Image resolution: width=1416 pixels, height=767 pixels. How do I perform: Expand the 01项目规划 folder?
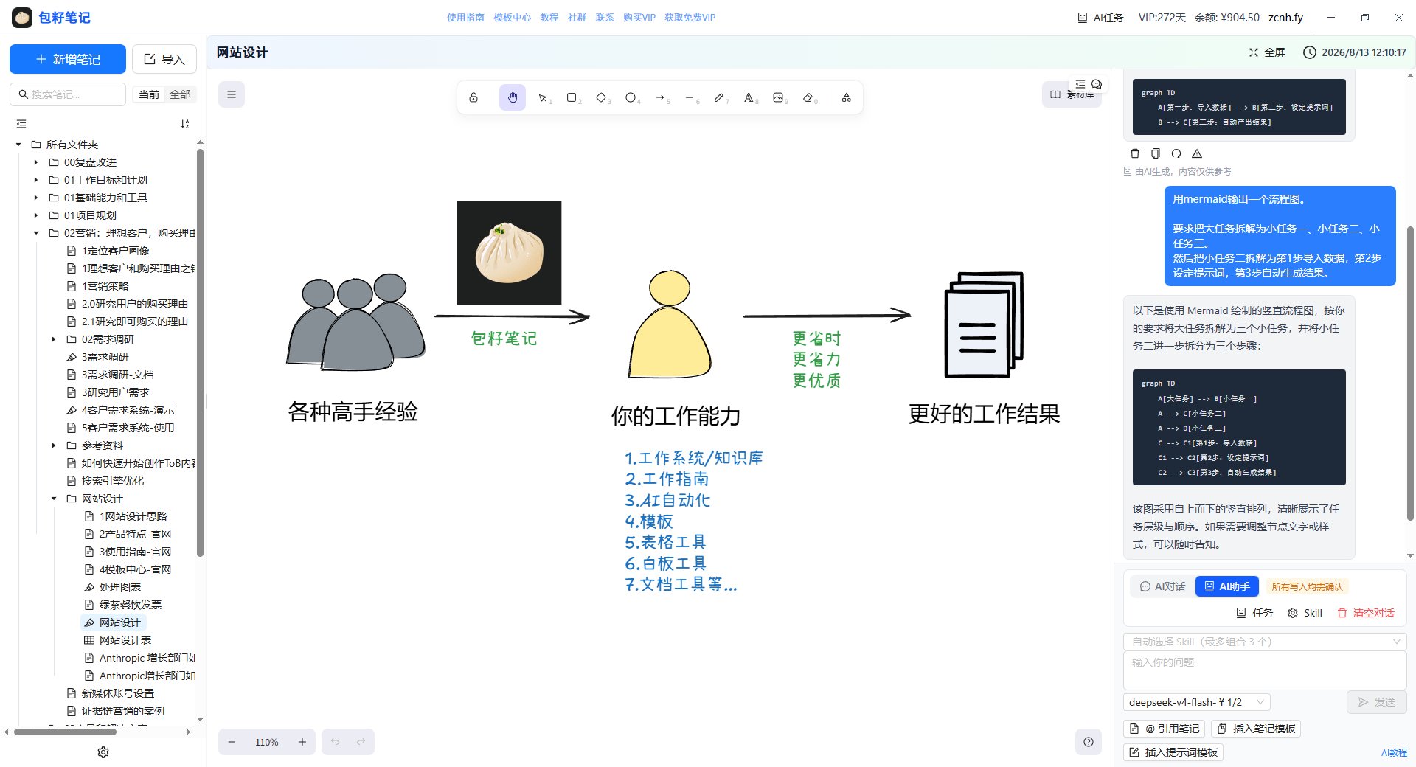[x=36, y=215]
